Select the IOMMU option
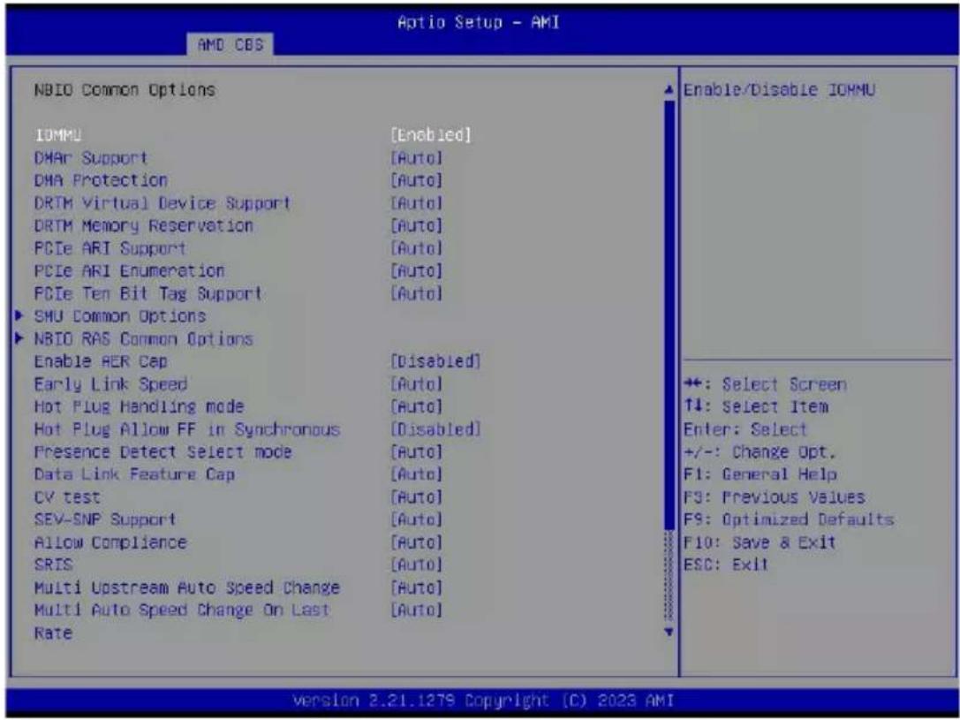The image size is (960, 720). click(58, 135)
